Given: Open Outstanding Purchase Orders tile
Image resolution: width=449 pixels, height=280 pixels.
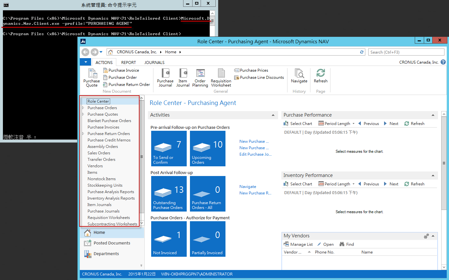Looking at the screenshot, I should 169,194.
